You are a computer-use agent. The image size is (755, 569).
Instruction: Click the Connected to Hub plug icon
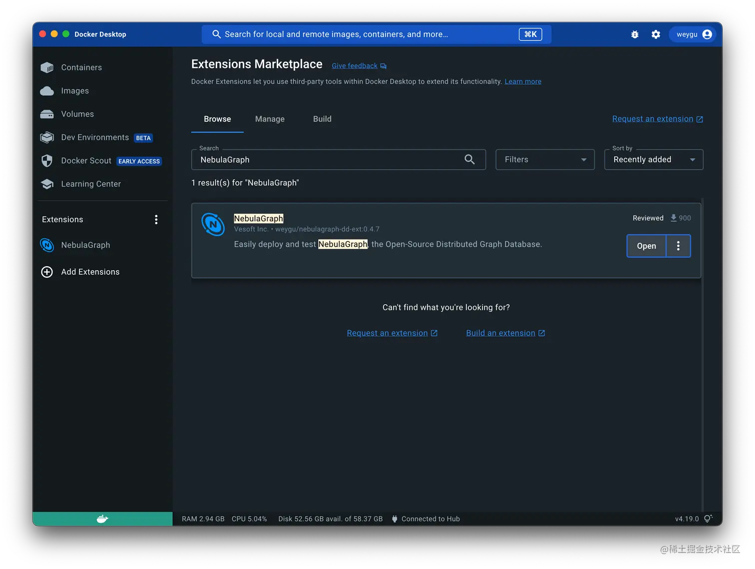click(x=394, y=519)
